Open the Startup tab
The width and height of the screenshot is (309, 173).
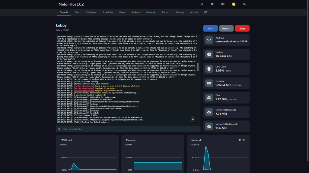[x=165, y=12]
